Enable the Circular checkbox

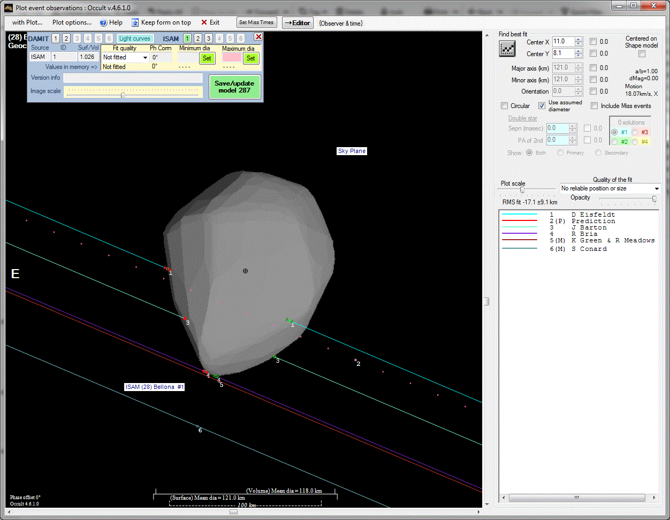(x=505, y=106)
